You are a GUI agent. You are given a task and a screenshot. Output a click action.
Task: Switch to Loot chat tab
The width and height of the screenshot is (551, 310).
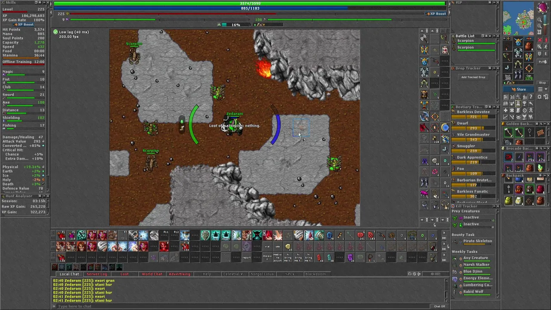click(124, 274)
